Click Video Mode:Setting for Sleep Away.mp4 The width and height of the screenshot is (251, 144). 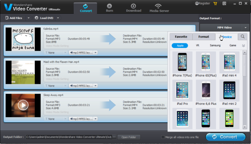click(x=57, y=112)
